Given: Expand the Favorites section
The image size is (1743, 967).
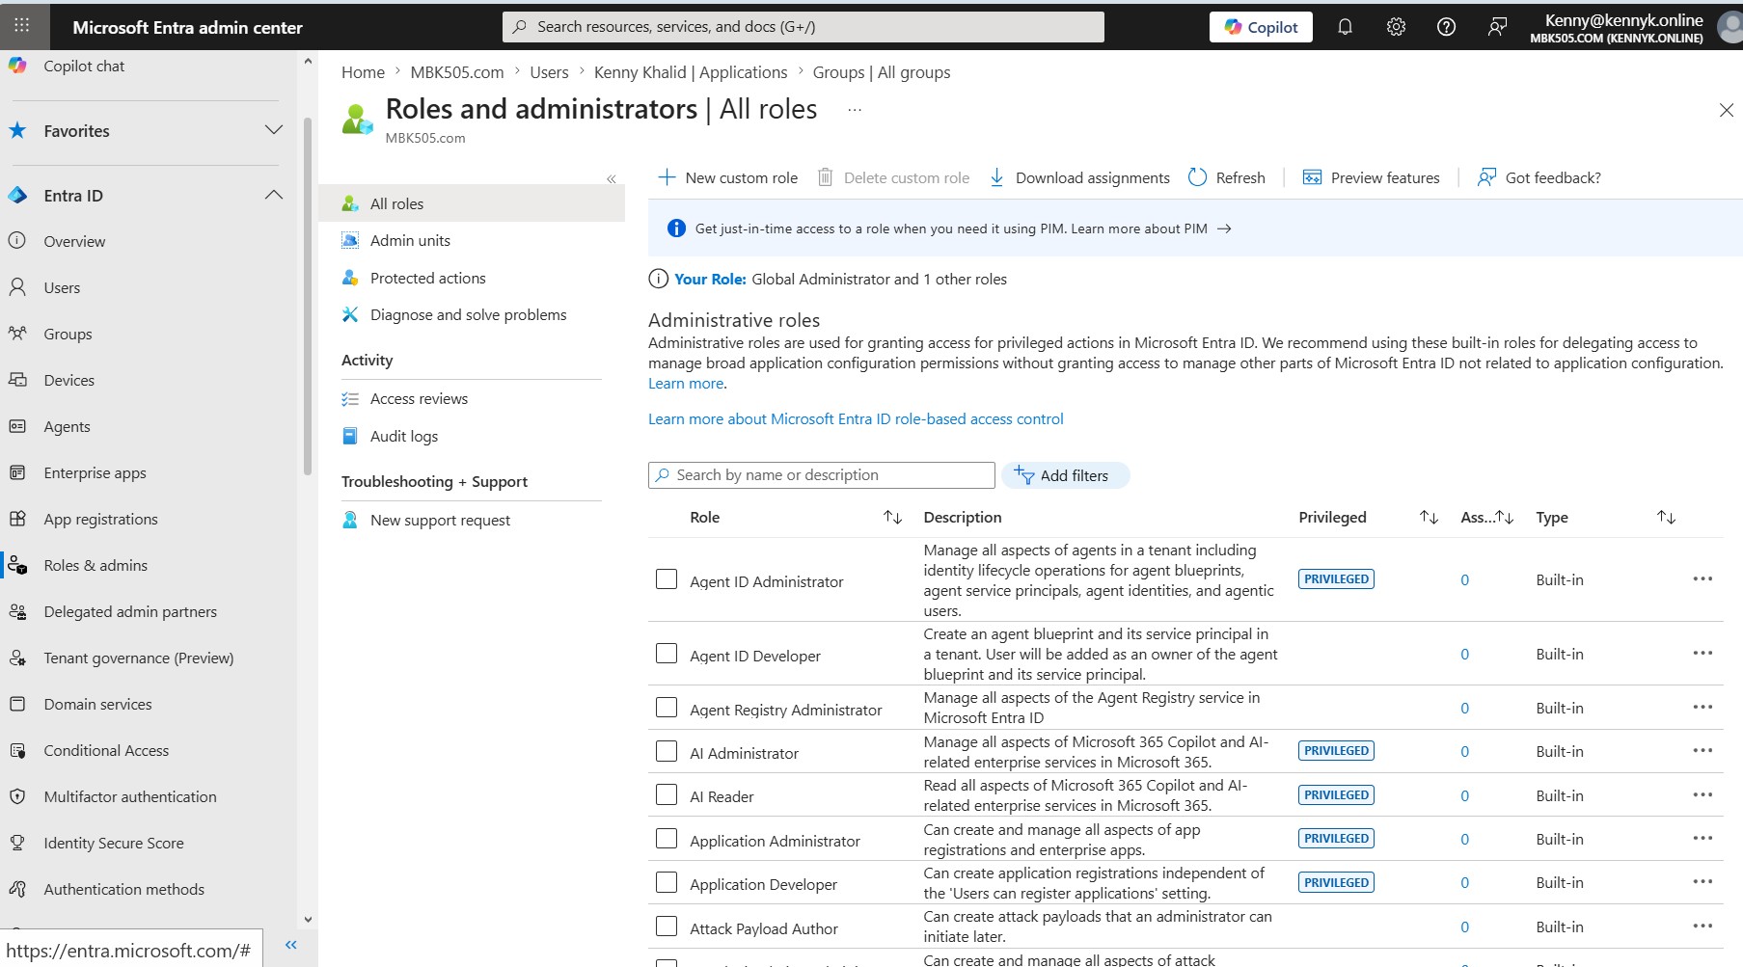Looking at the screenshot, I should 274,130.
